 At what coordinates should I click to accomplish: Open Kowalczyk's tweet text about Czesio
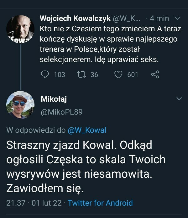pyautogui.click(x=108, y=44)
